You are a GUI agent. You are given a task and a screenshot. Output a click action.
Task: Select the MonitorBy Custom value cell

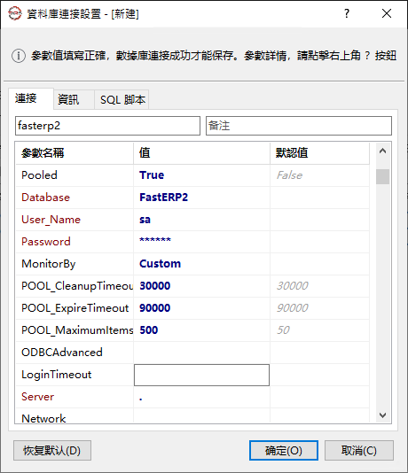pyautogui.click(x=201, y=264)
